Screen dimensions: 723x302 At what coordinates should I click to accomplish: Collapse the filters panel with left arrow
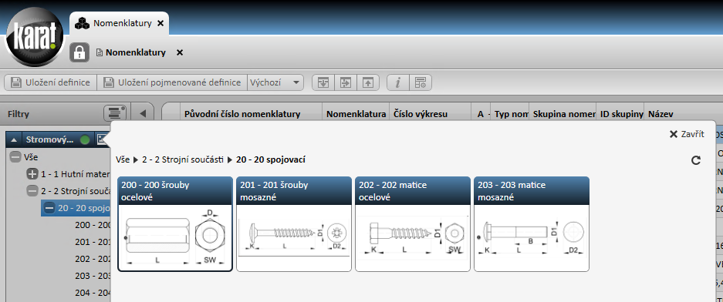tap(143, 113)
